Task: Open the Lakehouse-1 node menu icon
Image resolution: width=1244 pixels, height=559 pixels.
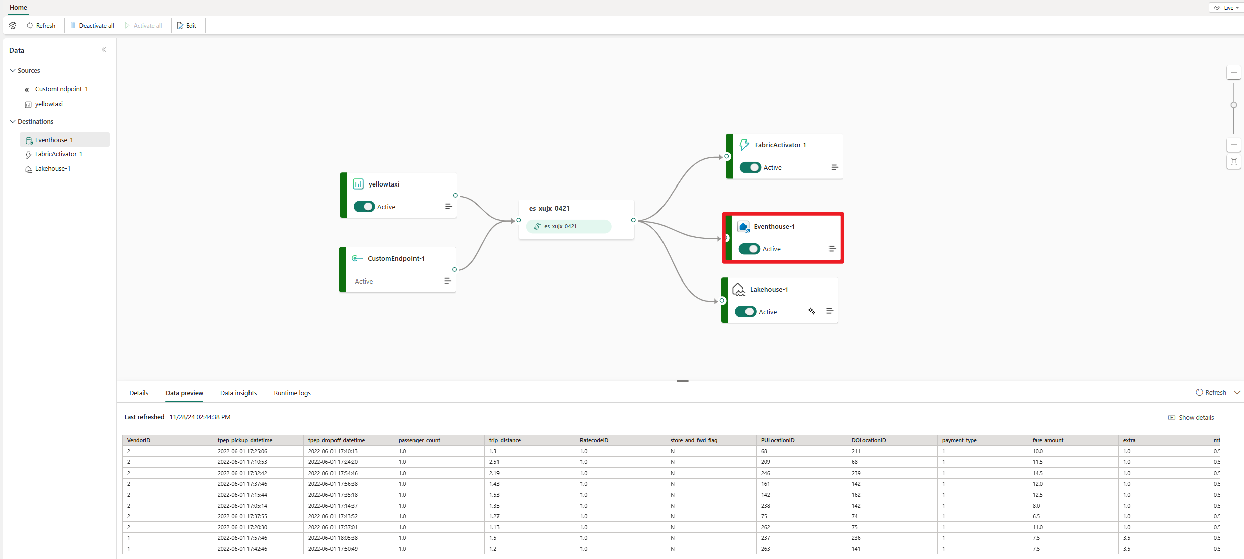Action: [830, 311]
